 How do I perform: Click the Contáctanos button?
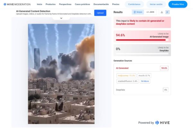(x=134, y=5)
